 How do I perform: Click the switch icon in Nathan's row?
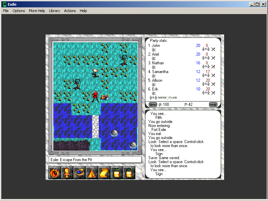coord(206,67)
